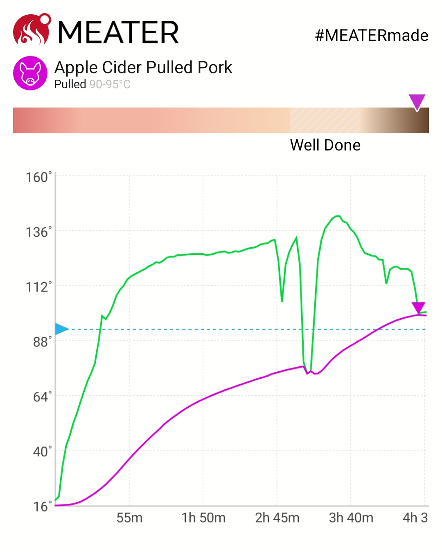Select the Apple Cider Pulled Pork title
This screenshot has height=552, width=442.
(143, 67)
